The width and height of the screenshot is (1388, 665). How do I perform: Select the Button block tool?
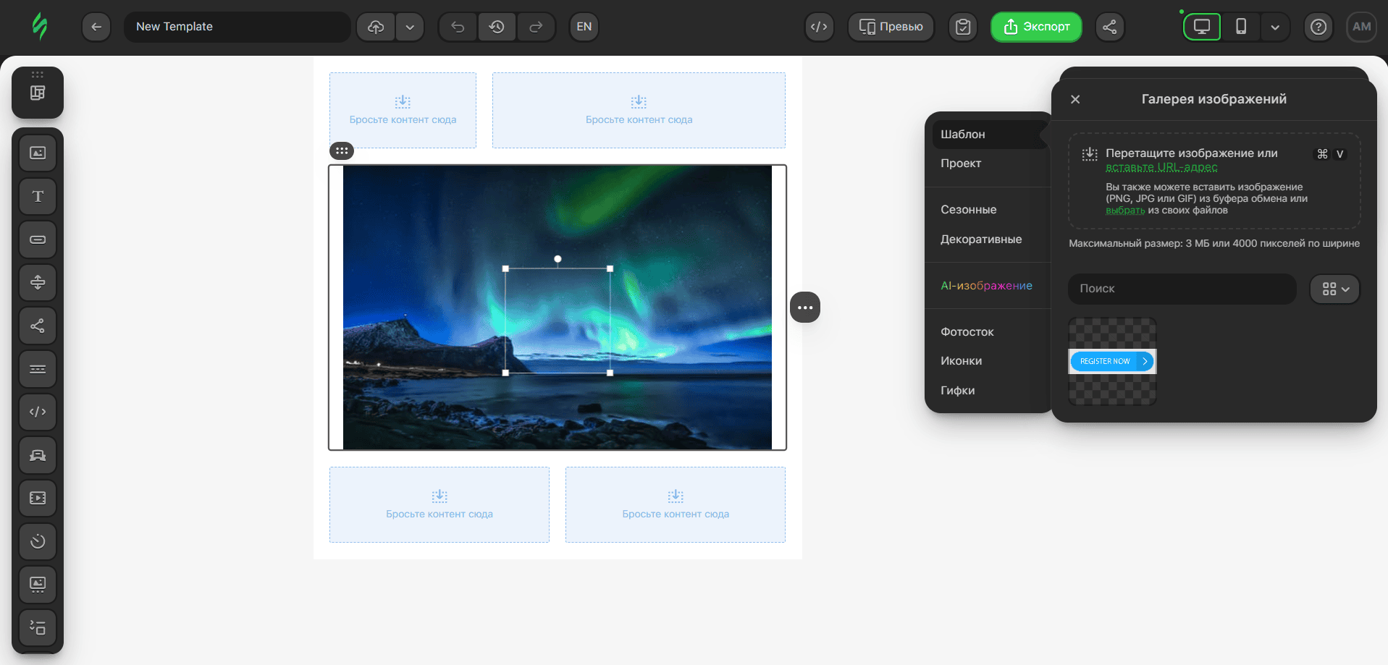[38, 240]
